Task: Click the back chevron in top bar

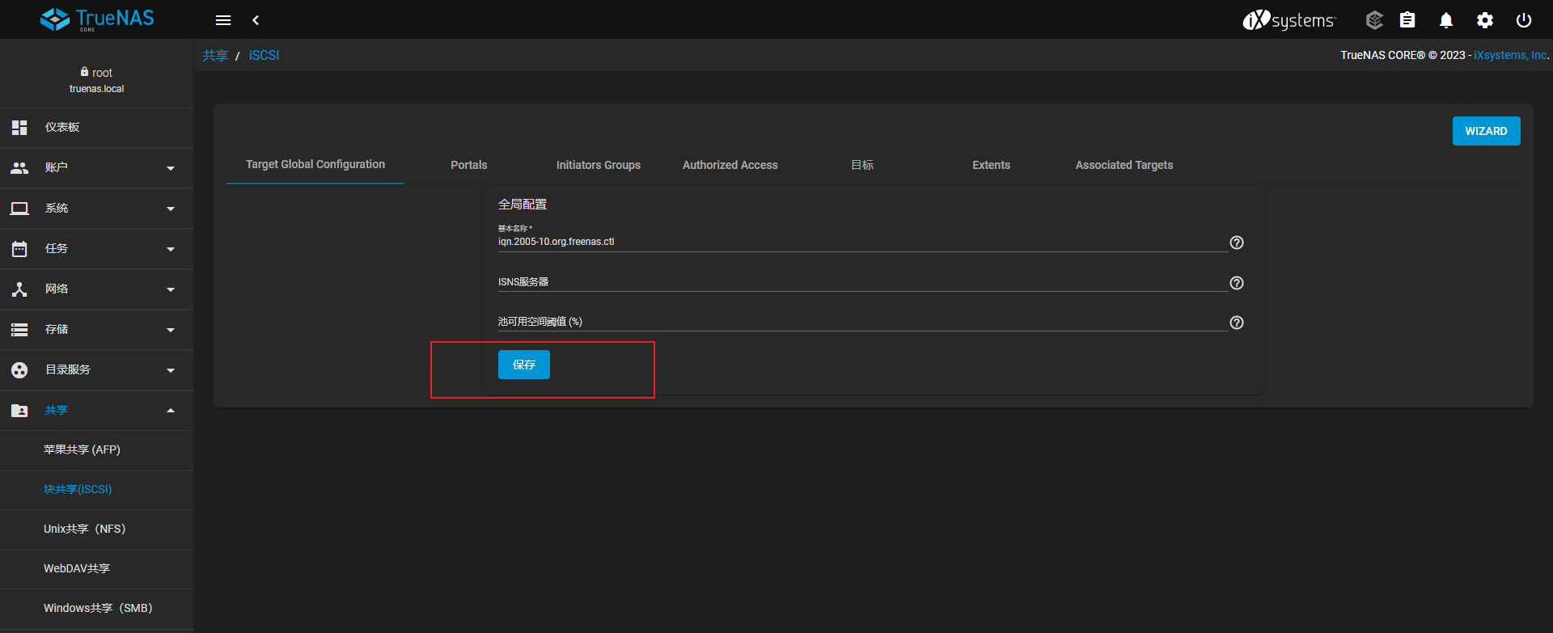Action: coord(256,20)
